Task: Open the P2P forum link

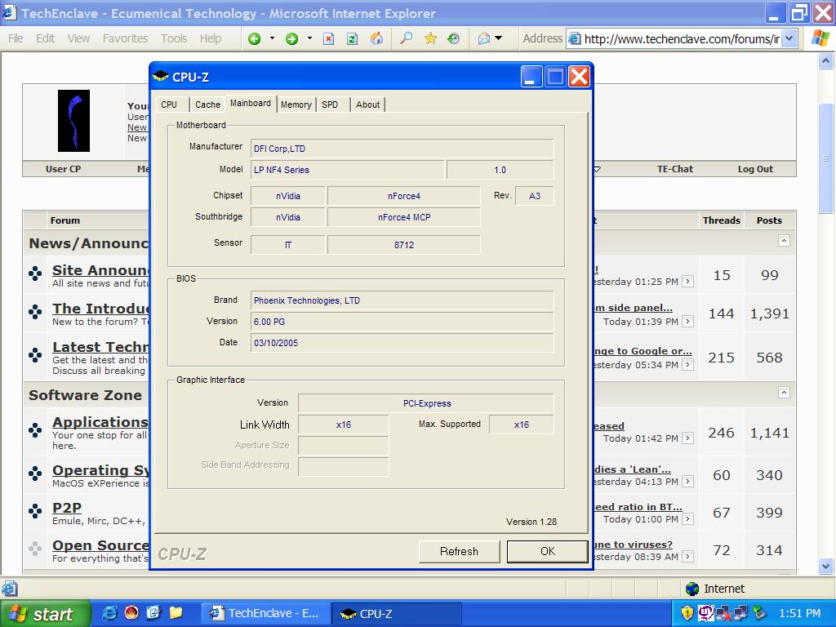Action: [67, 508]
